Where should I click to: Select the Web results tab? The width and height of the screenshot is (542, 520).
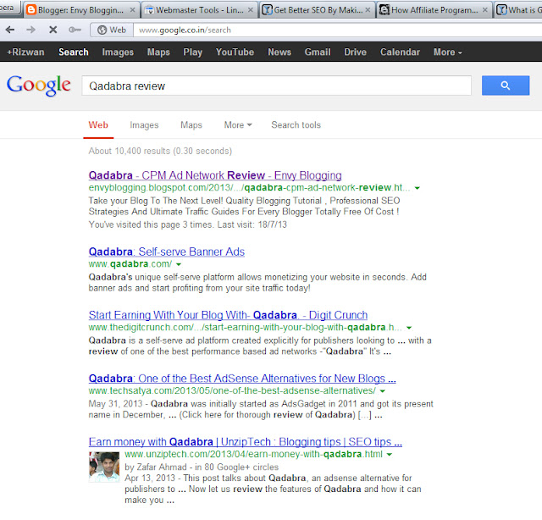pyautogui.click(x=98, y=125)
